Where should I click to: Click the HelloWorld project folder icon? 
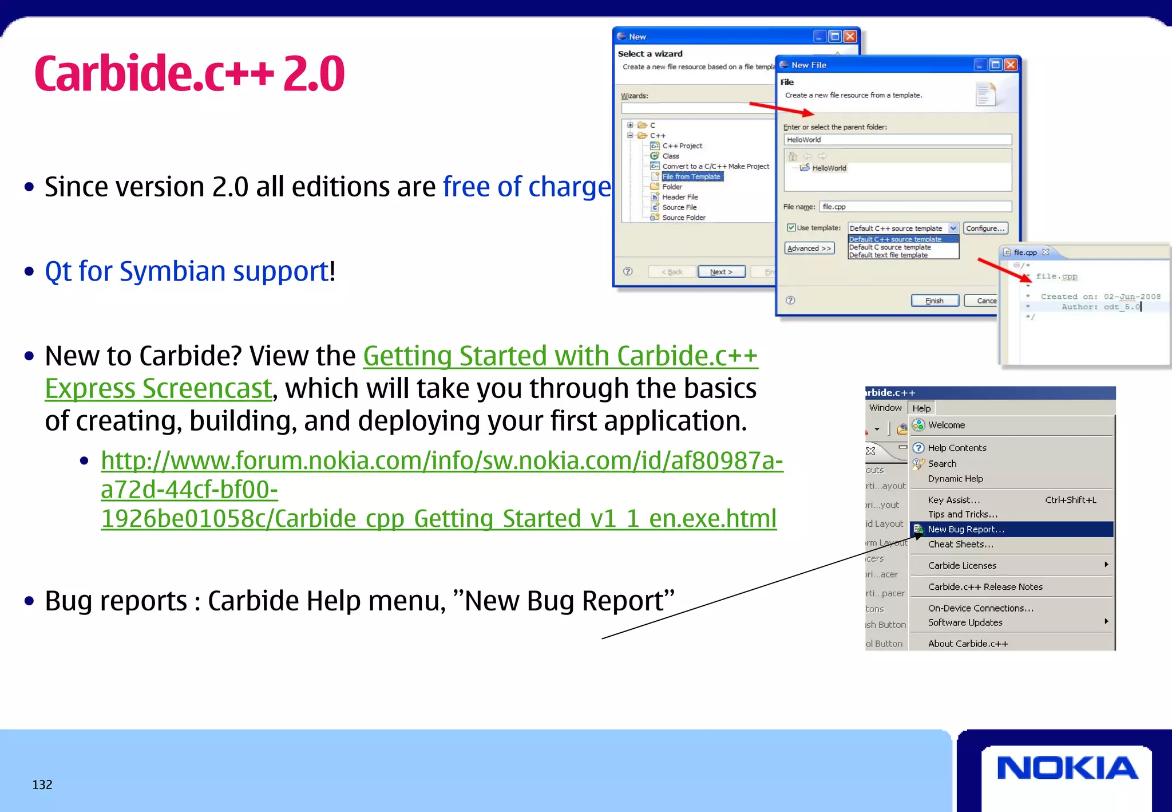point(805,168)
